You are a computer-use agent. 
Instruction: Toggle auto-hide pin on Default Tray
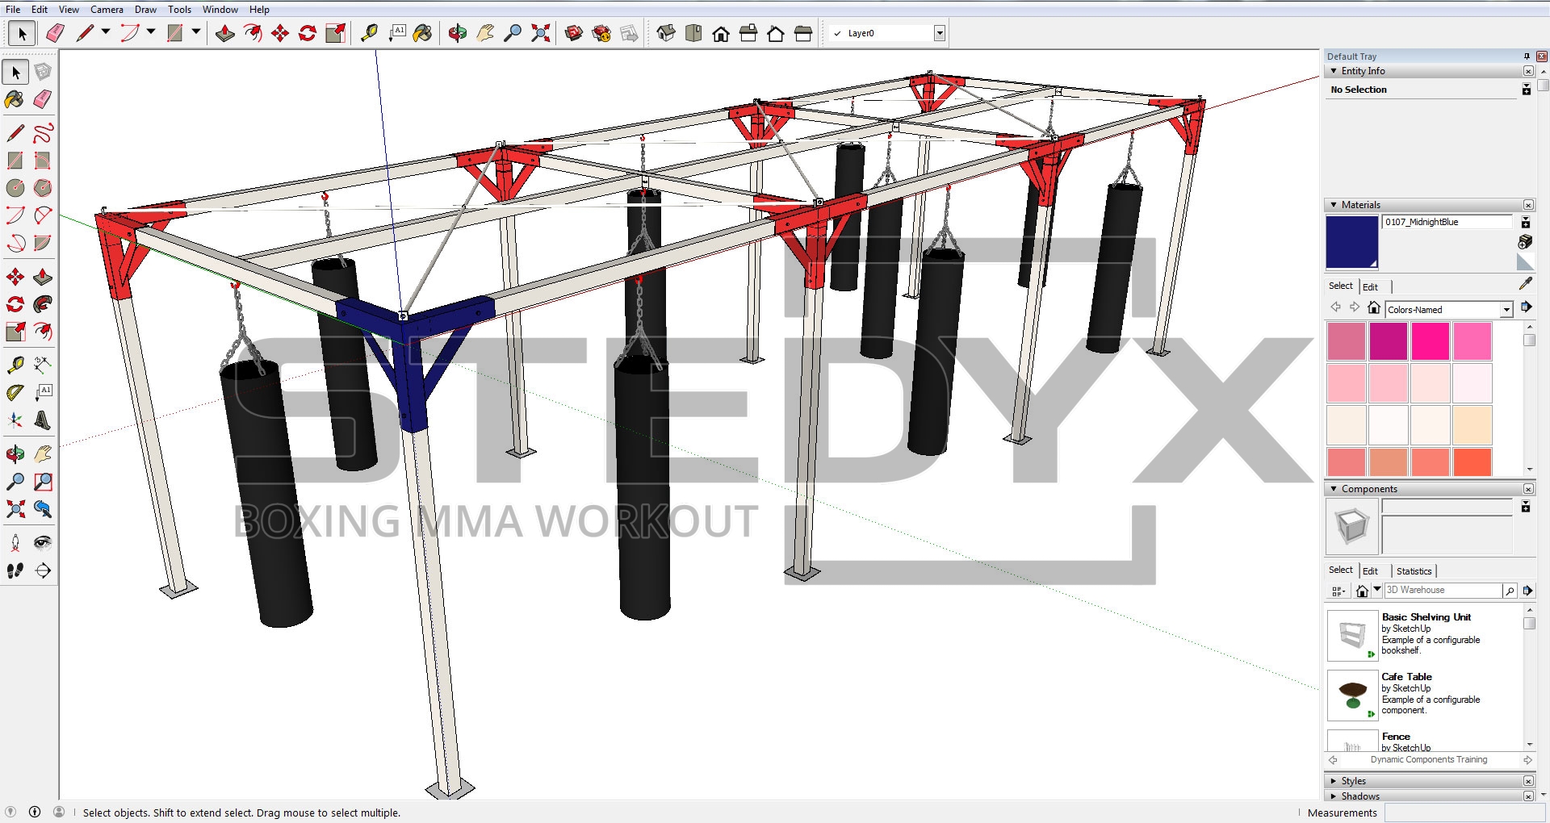1526,56
